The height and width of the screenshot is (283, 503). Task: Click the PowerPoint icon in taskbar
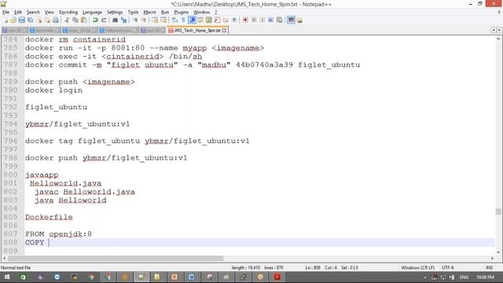click(174, 277)
